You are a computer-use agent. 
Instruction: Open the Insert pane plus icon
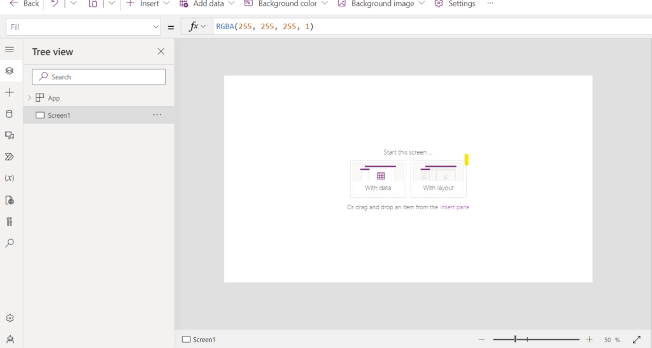tap(10, 93)
